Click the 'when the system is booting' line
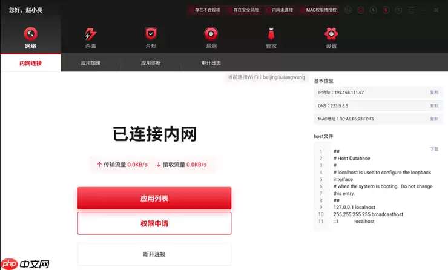Screen dimensions: 448x270 point(383,186)
